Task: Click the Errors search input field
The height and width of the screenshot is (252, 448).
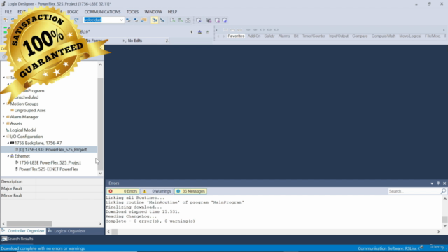Action: 414,191
